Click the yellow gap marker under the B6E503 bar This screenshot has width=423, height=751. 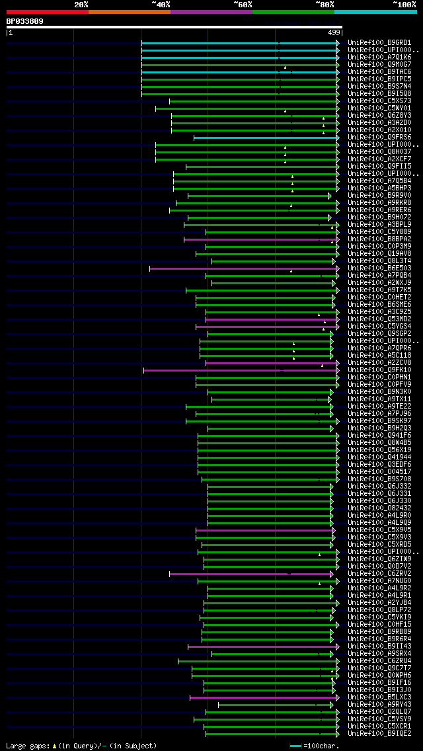pyautogui.click(x=291, y=271)
